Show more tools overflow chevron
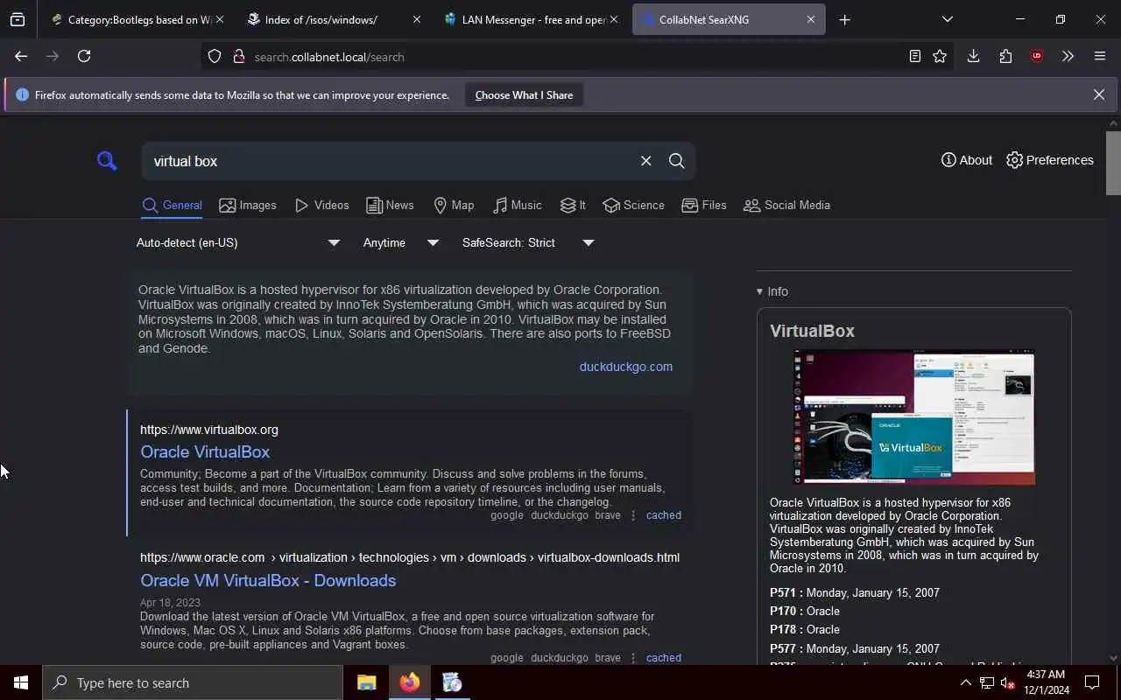 pyautogui.click(x=1068, y=56)
